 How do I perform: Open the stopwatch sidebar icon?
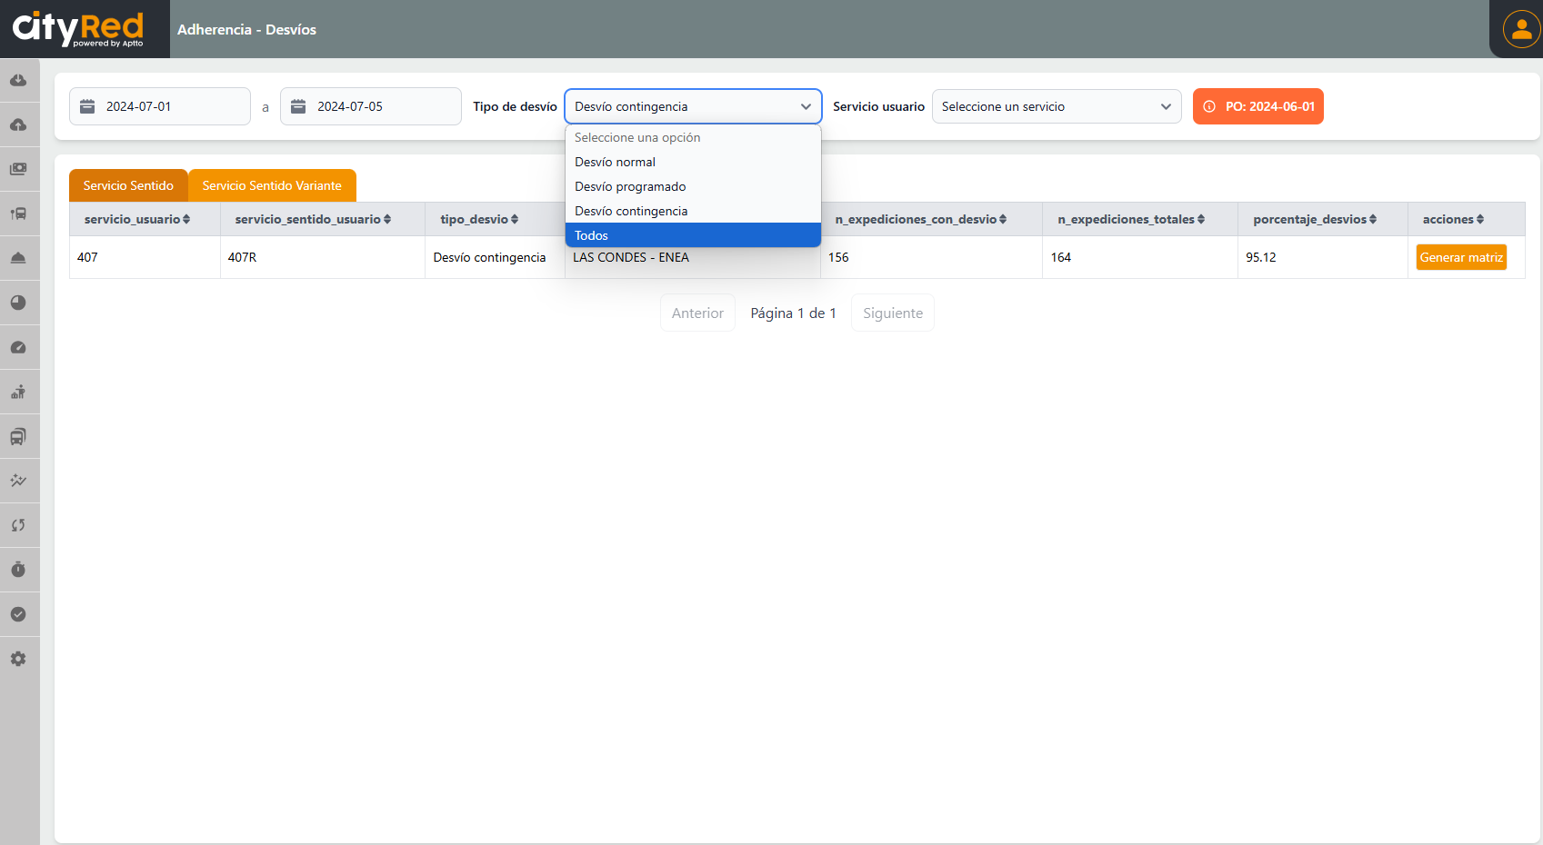[18, 570]
